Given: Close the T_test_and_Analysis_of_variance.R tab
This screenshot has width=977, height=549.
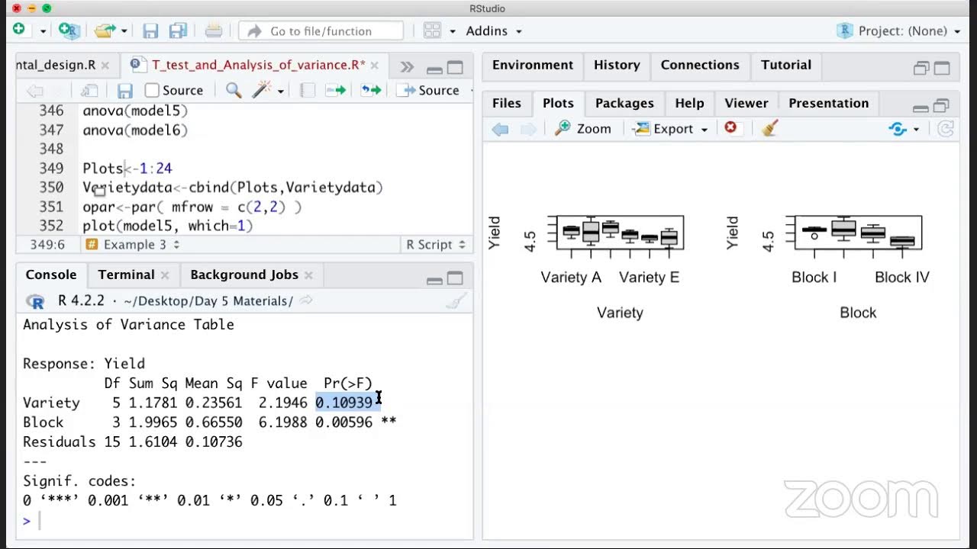Looking at the screenshot, I should tap(376, 66).
